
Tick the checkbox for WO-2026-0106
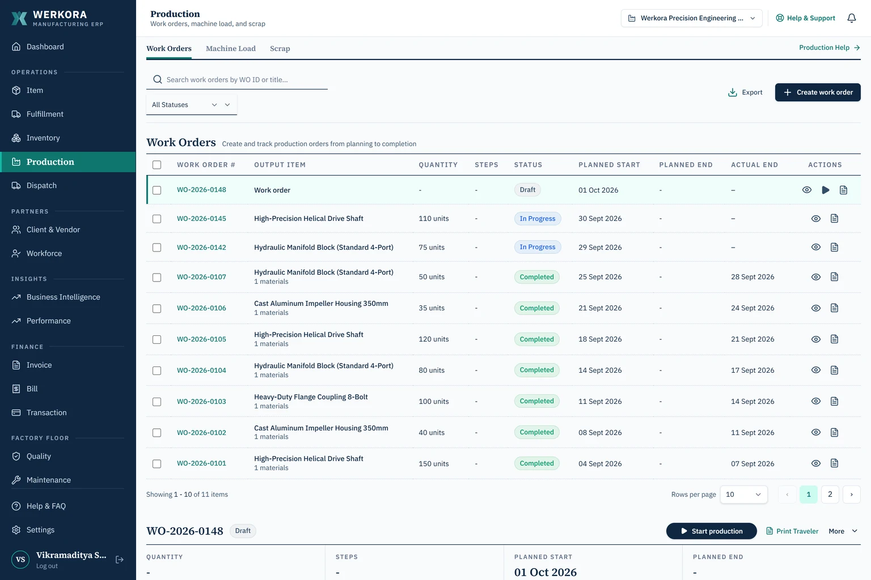click(x=157, y=308)
